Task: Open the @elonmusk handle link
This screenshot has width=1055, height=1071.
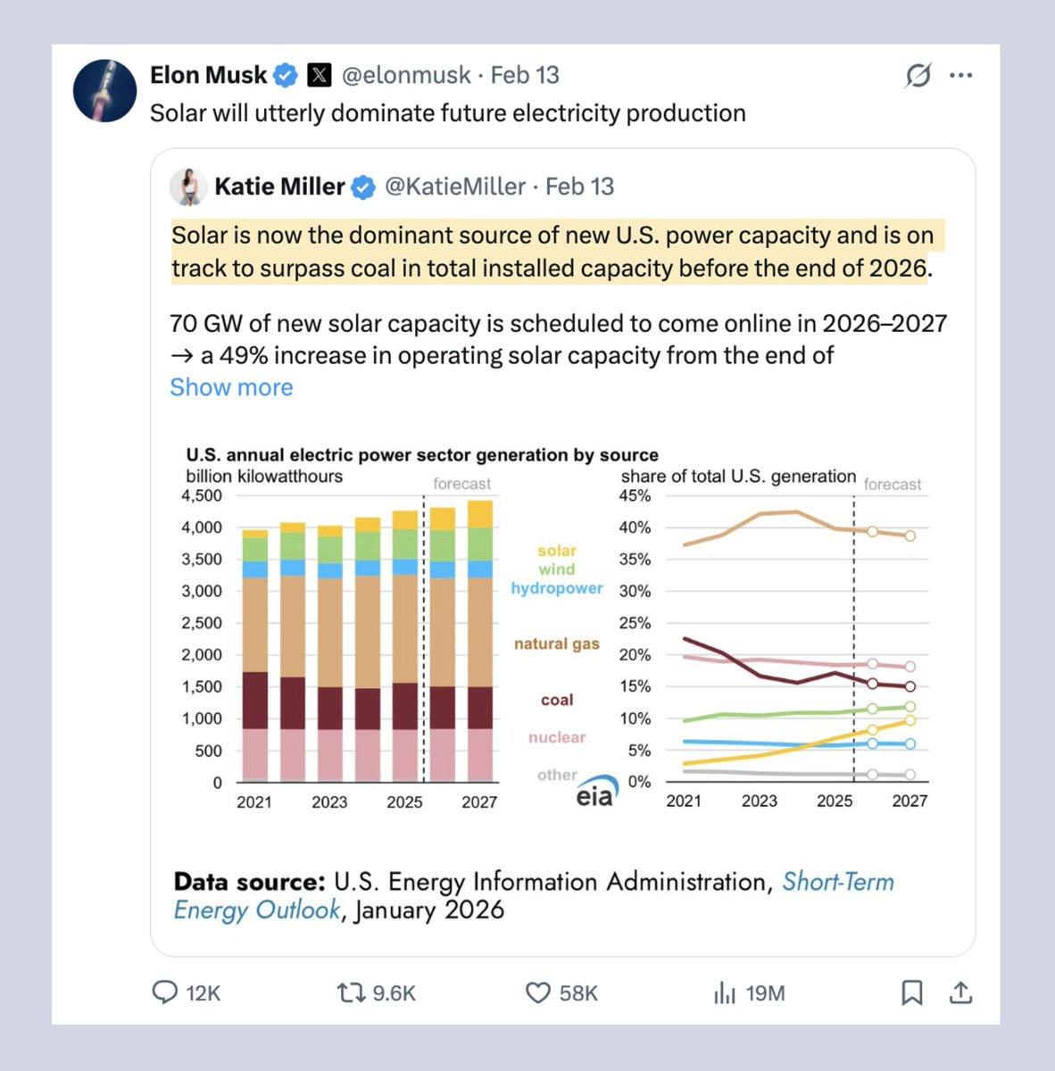Action: pyautogui.click(x=406, y=76)
